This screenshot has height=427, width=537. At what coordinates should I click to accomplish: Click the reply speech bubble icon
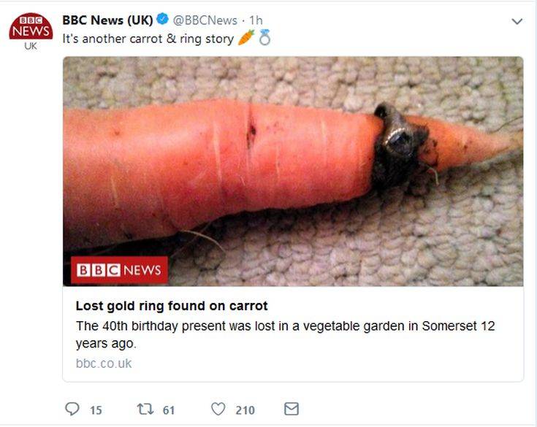pos(72,409)
